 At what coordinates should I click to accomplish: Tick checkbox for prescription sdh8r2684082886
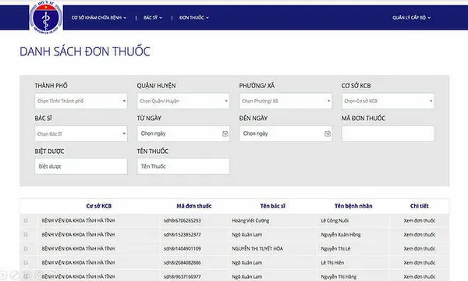26,262
